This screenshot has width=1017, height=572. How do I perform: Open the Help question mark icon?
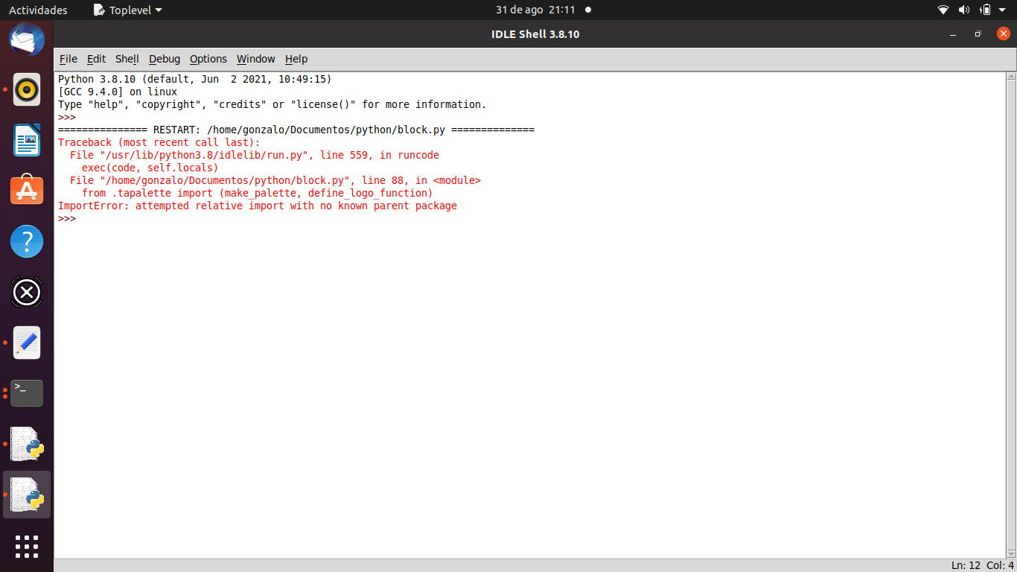27,241
